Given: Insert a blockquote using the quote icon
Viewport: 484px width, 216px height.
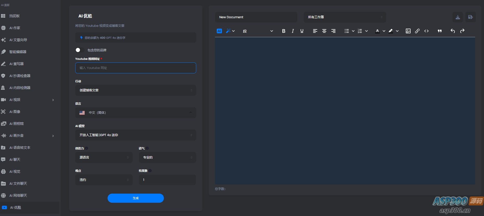Looking at the screenshot, I should [440, 31].
